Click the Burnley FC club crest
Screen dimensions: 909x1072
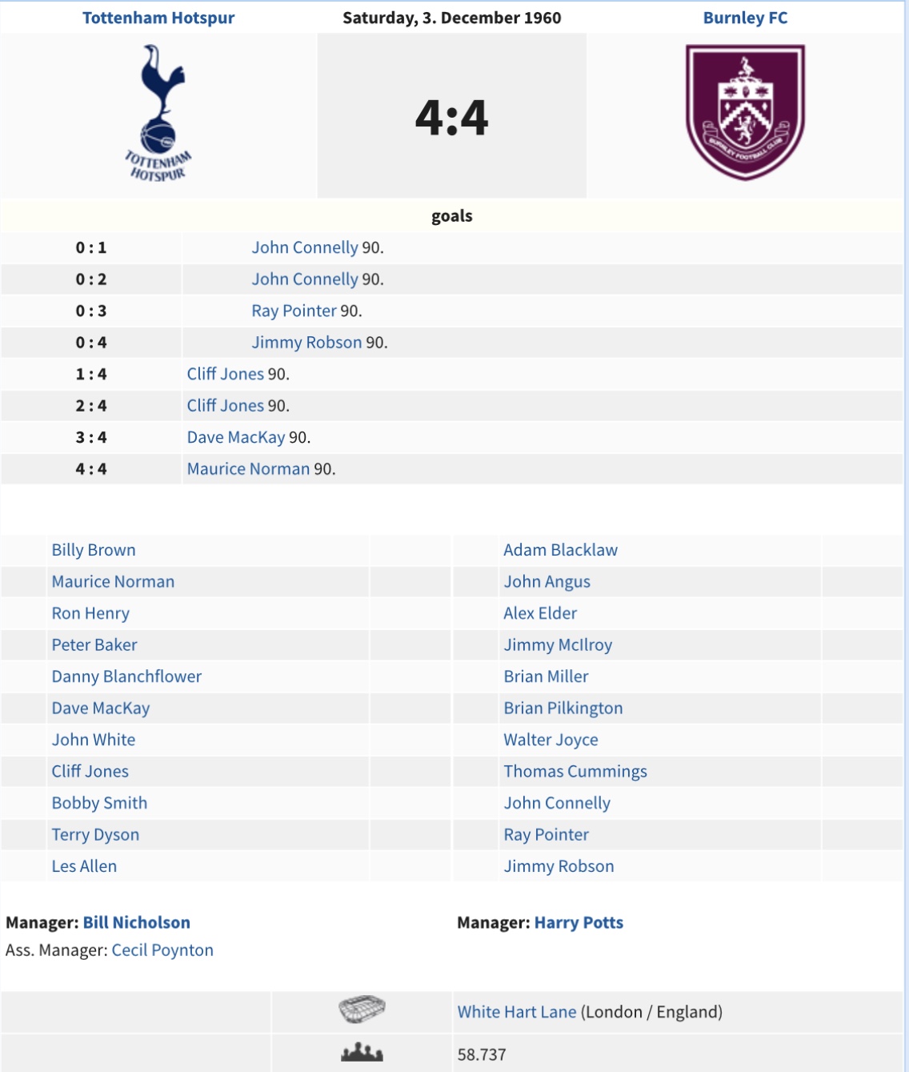745,112
